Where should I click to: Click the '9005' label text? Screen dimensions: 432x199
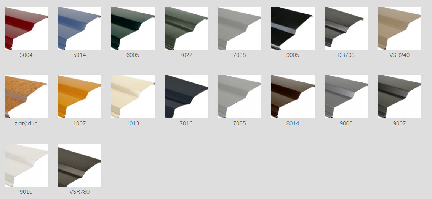tap(293, 55)
